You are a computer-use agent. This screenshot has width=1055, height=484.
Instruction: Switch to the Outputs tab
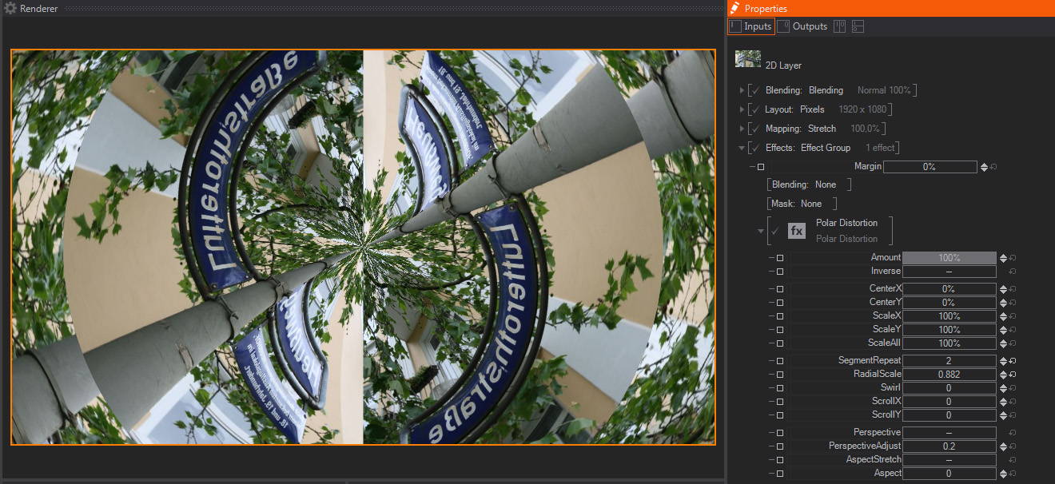pos(803,26)
